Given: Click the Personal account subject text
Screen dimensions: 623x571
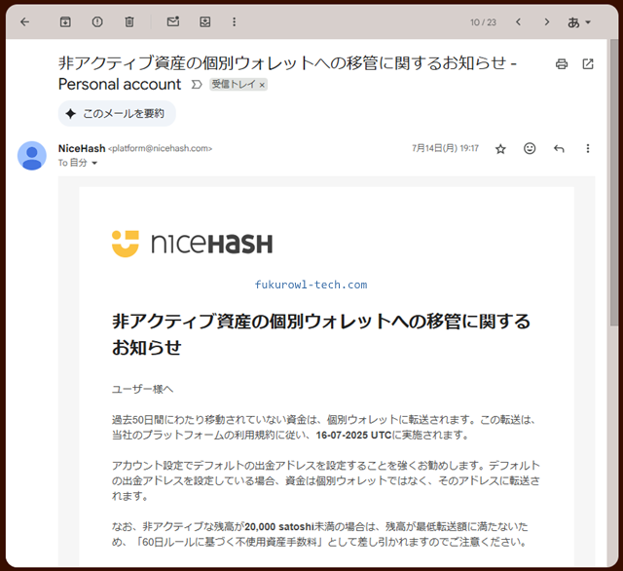Looking at the screenshot, I should (120, 85).
